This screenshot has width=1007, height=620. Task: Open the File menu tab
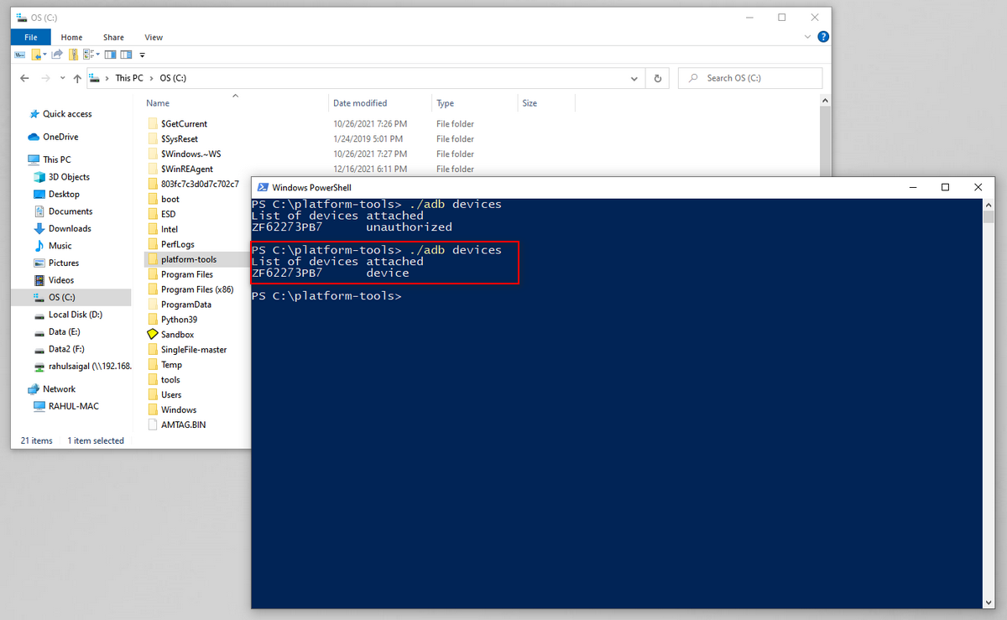click(30, 37)
